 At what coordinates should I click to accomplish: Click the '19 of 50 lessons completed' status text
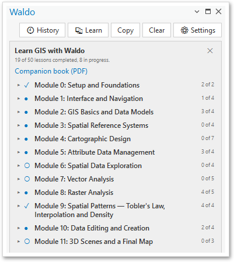click(62, 60)
